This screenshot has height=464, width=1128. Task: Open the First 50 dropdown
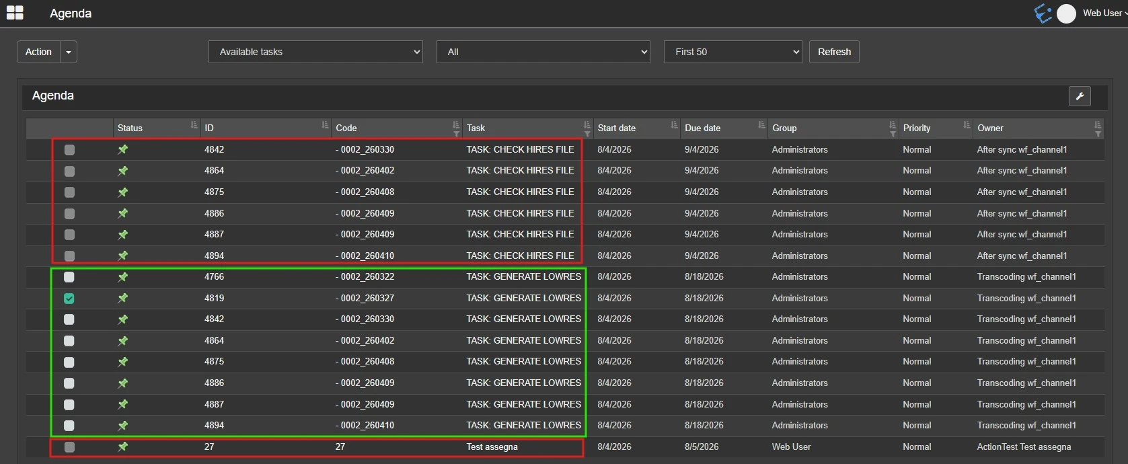[733, 52]
